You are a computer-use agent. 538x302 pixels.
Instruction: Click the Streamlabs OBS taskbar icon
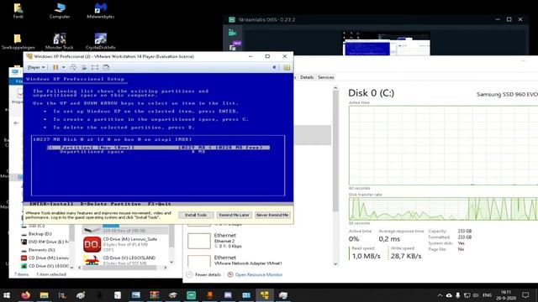191,295
